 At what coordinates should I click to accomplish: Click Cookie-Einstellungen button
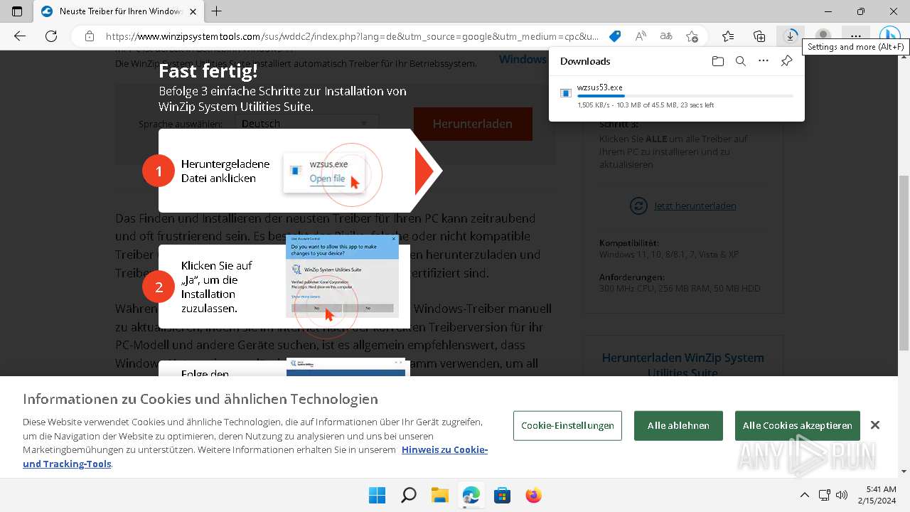point(567,425)
